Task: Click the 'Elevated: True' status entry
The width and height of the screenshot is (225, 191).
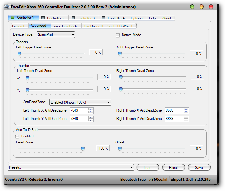Action: pos(133,180)
